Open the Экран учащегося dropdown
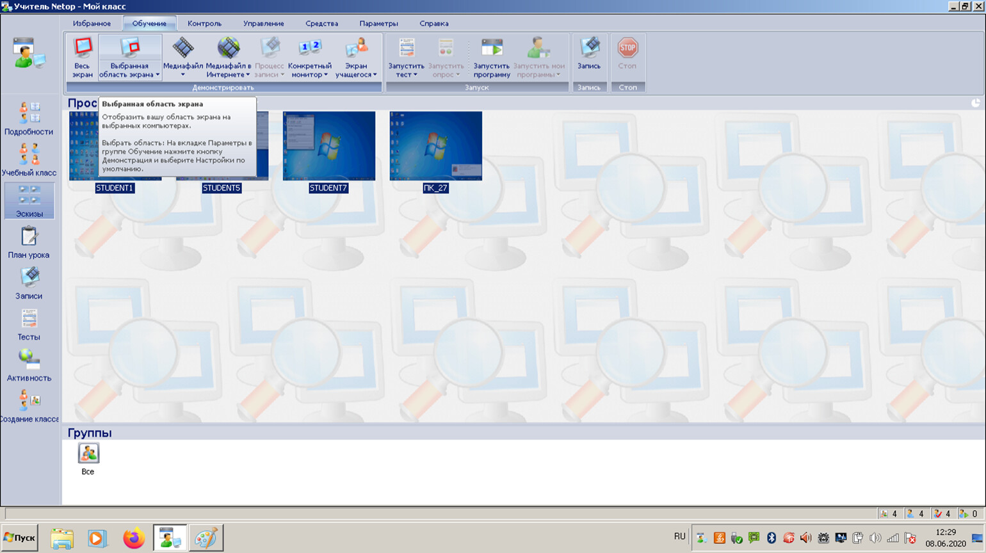The image size is (986, 553). pyautogui.click(x=375, y=75)
